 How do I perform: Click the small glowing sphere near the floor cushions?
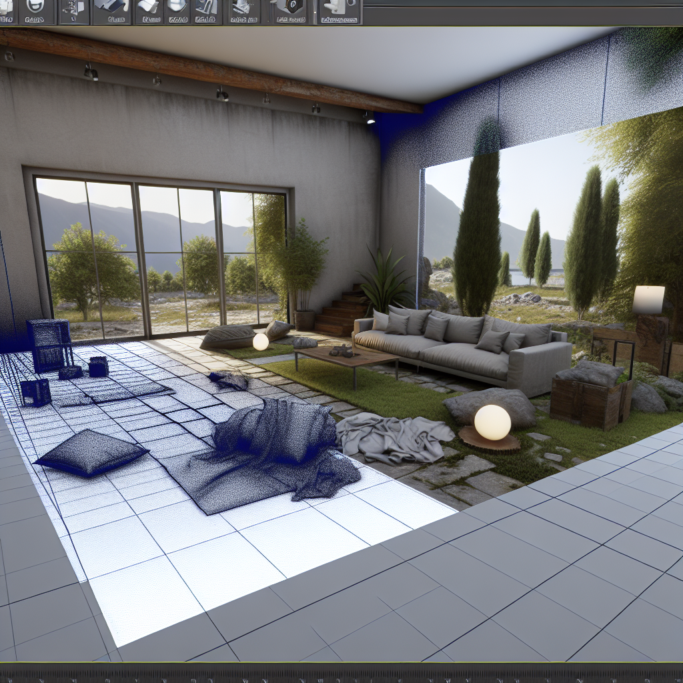[x=260, y=341]
